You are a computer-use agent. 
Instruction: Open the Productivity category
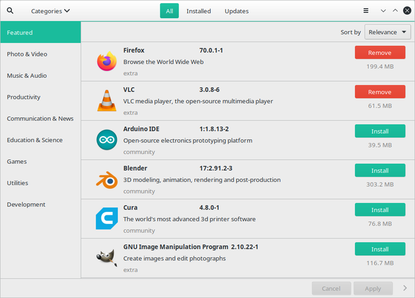[40, 97]
